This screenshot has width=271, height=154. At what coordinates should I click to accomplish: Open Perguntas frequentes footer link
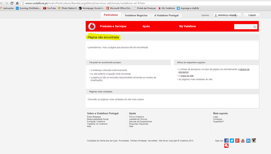click(x=138, y=124)
